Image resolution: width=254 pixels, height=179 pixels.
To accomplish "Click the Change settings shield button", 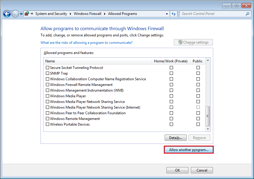I will [193, 42].
